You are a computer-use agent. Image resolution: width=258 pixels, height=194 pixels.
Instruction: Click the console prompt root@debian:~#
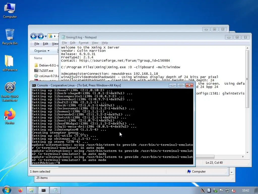coord(46,163)
